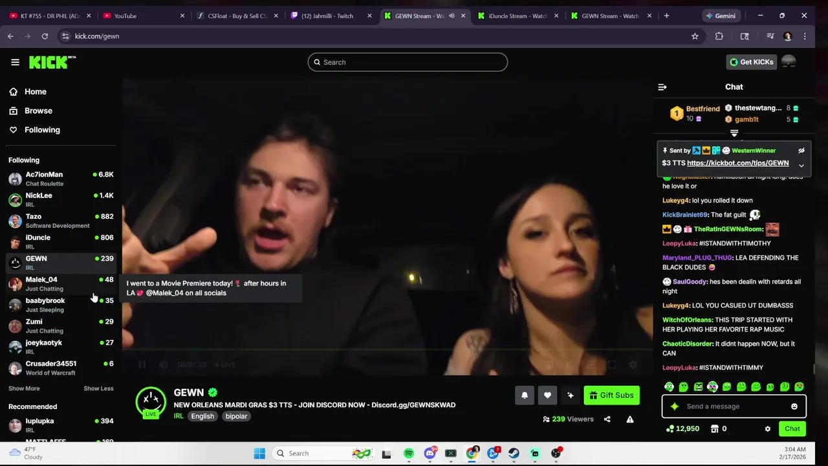Expand the pinned $3 TTS message chevron
The image size is (828, 466).
801,166
